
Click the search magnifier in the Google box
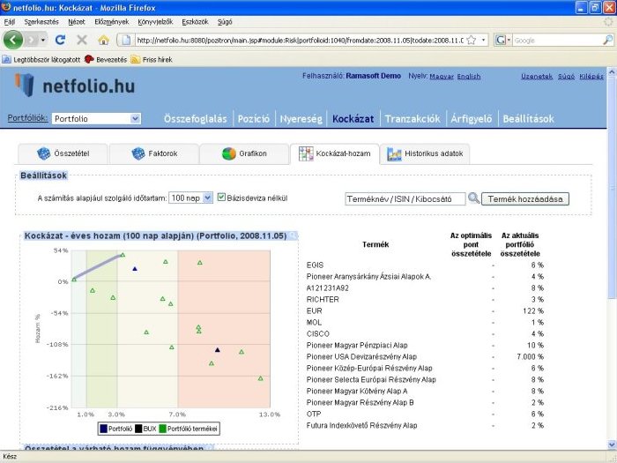[608, 41]
